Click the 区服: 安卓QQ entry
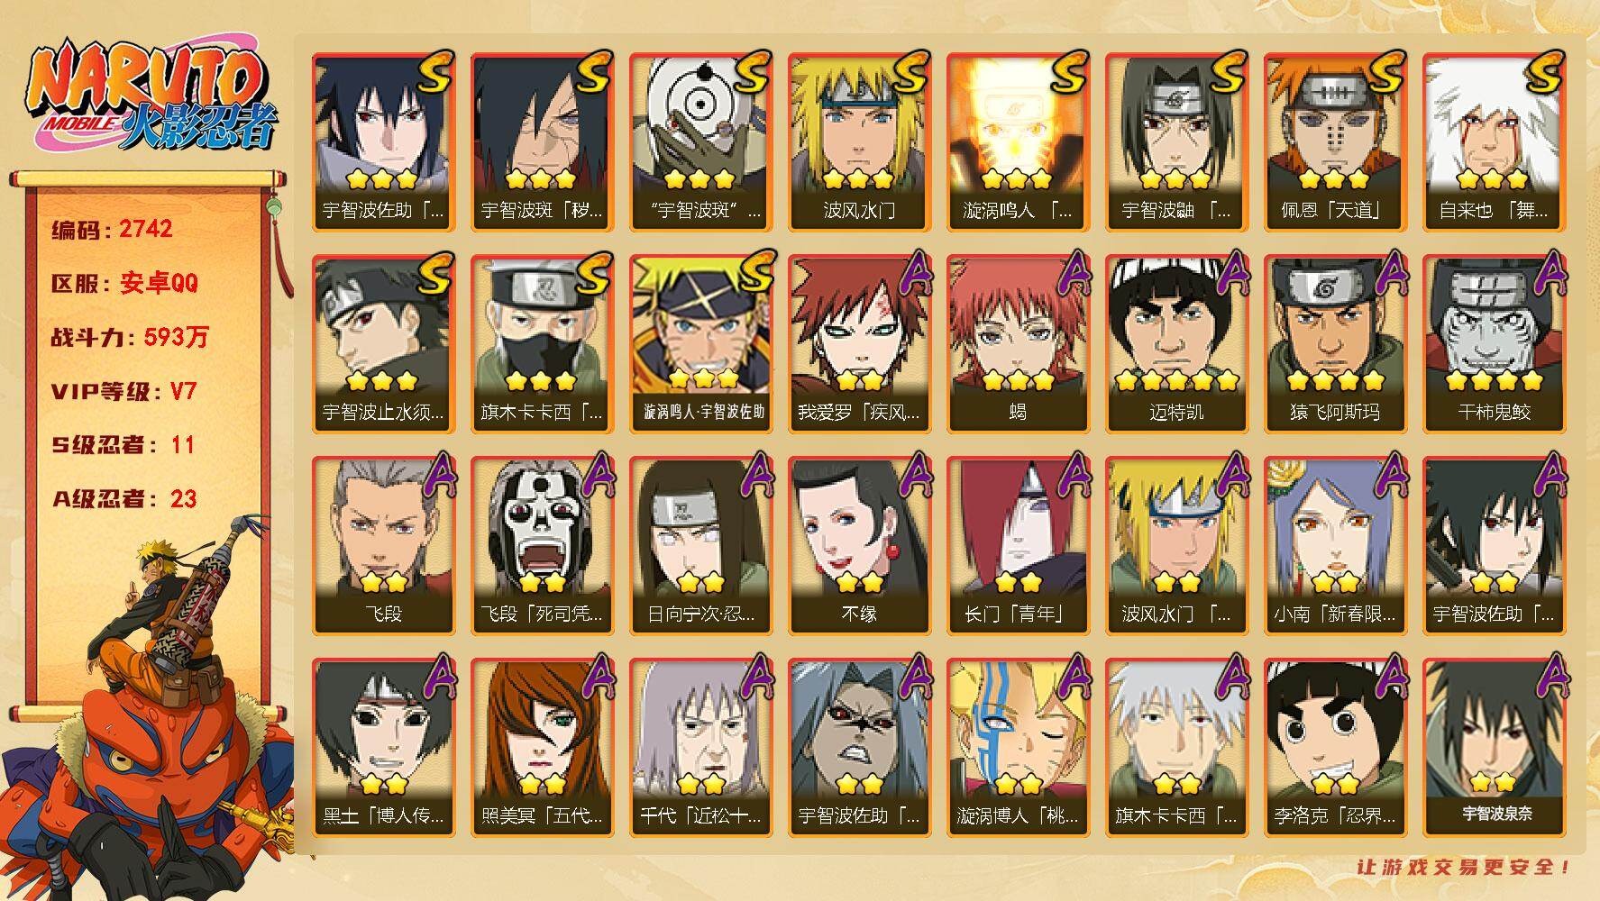 coord(124,284)
